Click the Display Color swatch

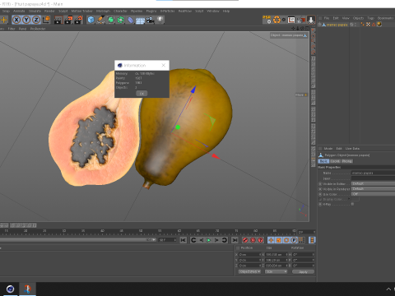tap(355, 199)
